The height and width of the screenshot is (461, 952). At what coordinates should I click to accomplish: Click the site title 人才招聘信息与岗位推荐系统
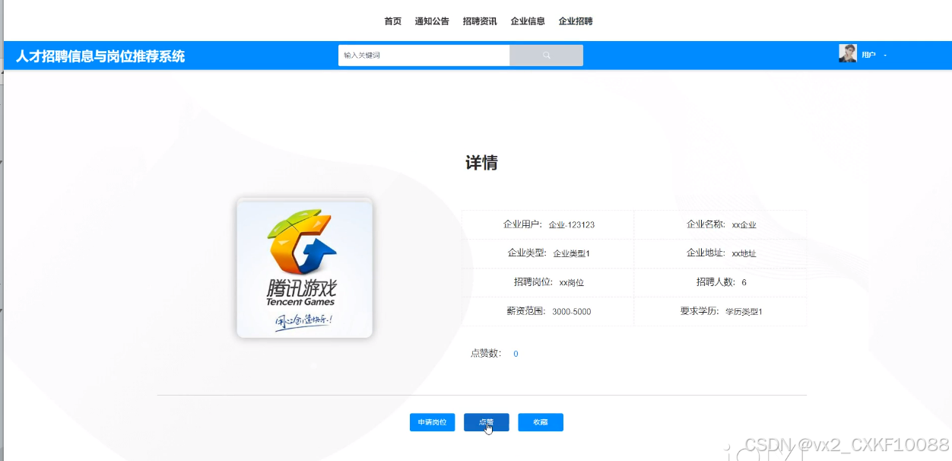point(100,56)
